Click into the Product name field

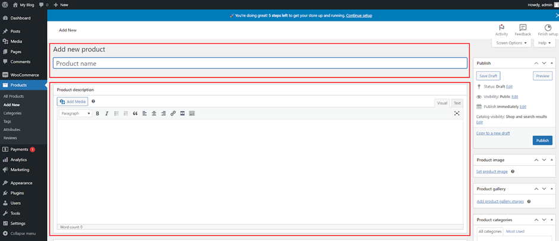[x=259, y=64]
